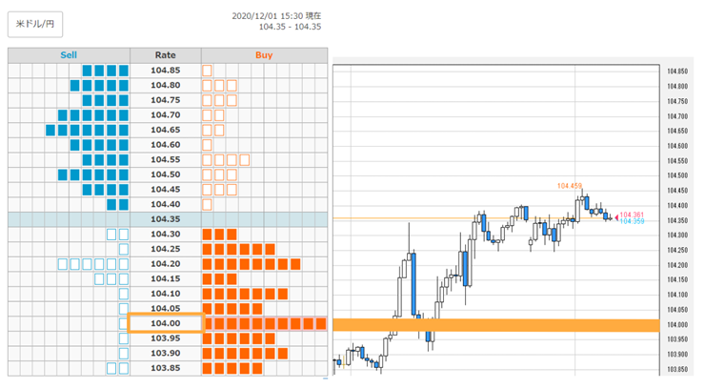
Task: Click the outlined sell square at 104.00
Action: pos(124,324)
